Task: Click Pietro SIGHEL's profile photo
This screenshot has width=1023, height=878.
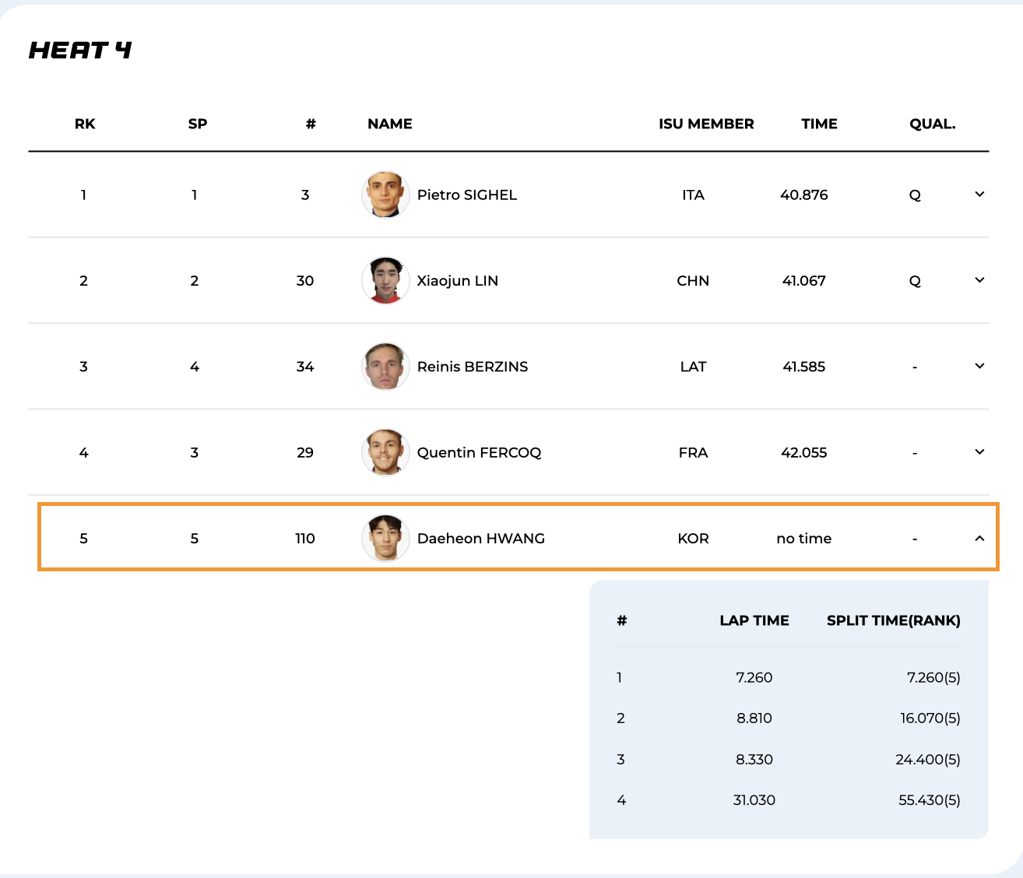Action: tap(385, 195)
